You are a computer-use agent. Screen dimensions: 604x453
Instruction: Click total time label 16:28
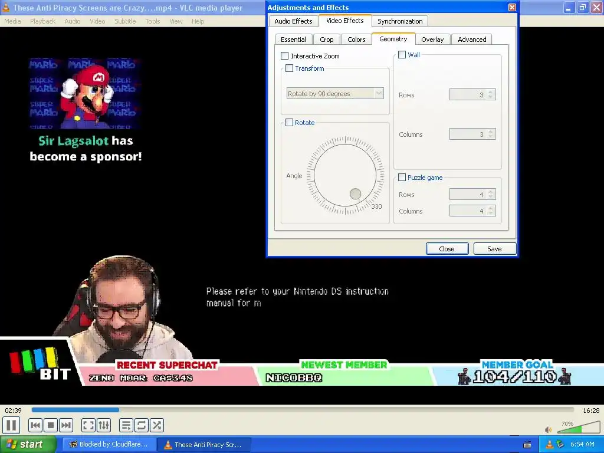pyautogui.click(x=591, y=411)
